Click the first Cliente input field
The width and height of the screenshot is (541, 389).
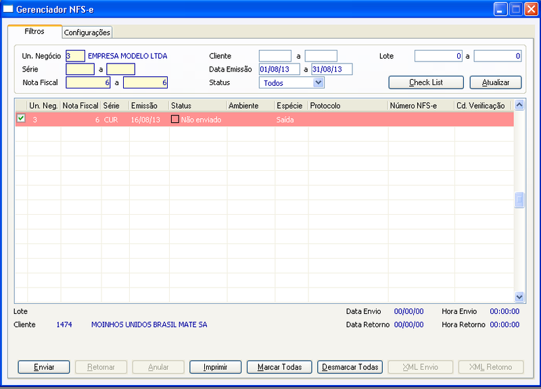coord(275,56)
